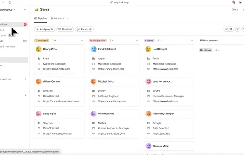Click 'LVMH' on Lena Homenick card

(156, 91)
